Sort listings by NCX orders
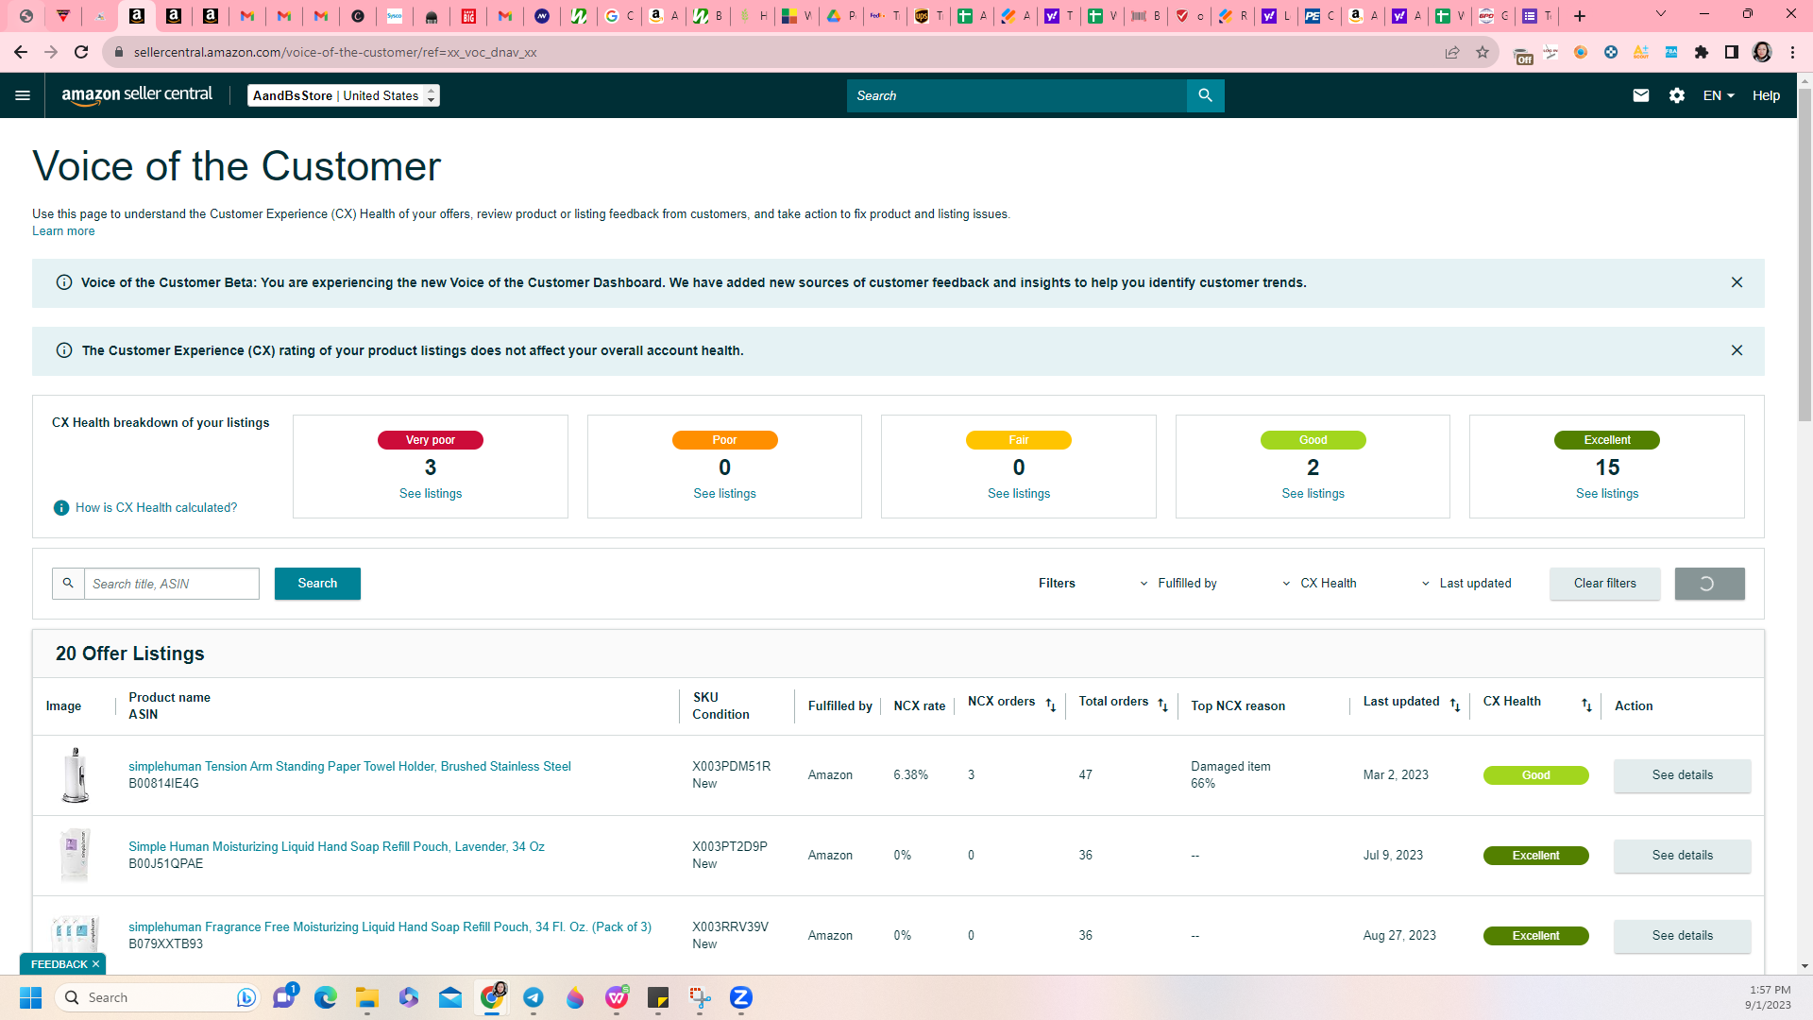Image resolution: width=1813 pixels, height=1020 pixels. tap(1051, 705)
